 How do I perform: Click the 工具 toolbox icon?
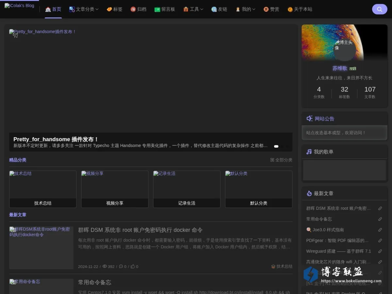186,9
